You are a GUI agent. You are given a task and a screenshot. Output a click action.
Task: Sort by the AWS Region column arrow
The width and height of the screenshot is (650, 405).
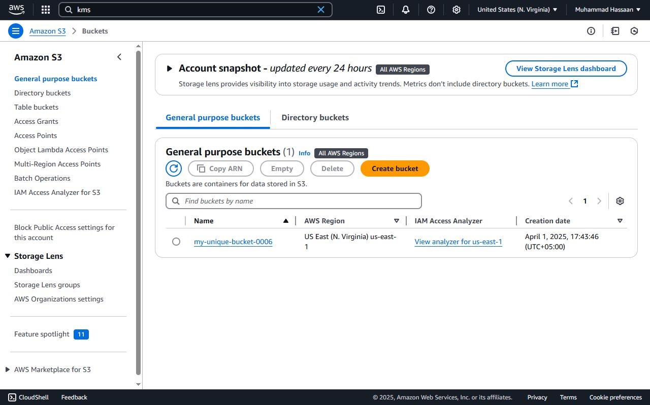pos(397,221)
